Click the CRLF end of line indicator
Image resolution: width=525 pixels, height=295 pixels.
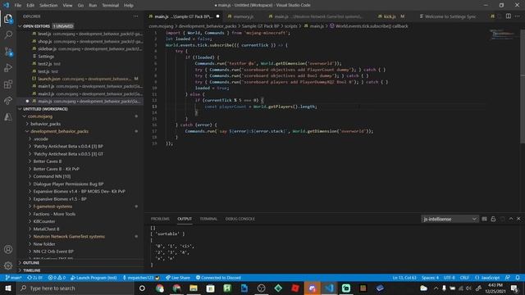[x=464, y=278]
